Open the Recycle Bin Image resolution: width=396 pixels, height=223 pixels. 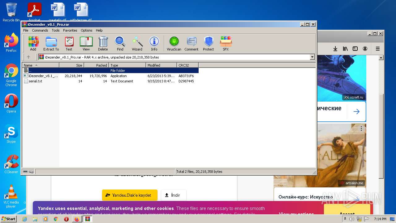[x=11, y=12]
